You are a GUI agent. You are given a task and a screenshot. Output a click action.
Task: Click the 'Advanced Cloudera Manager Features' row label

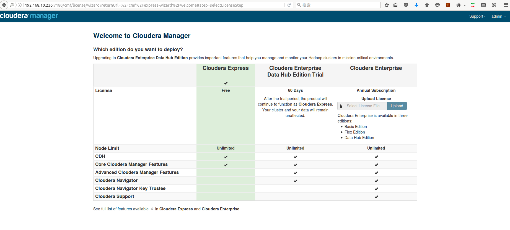(x=137, y=172)
